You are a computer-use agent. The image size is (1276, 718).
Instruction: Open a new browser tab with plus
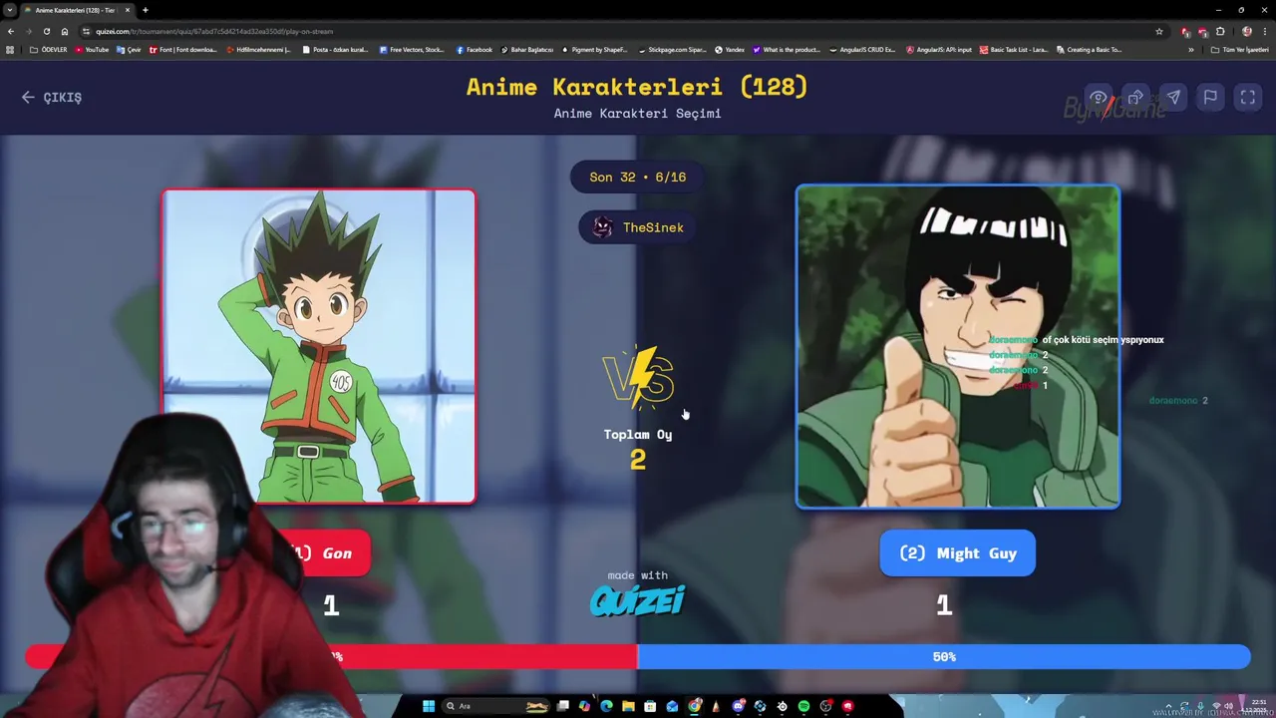146,10
